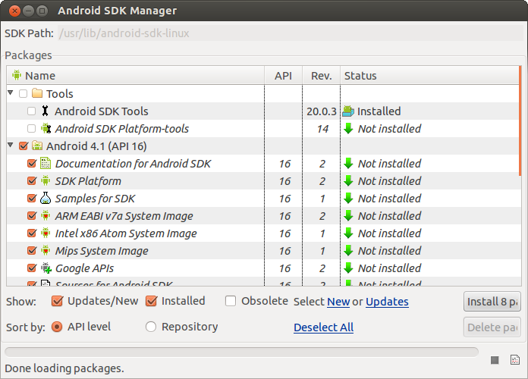Click the Status column header
This screenshot has height=379, width=528.
[x=429, y=75]
